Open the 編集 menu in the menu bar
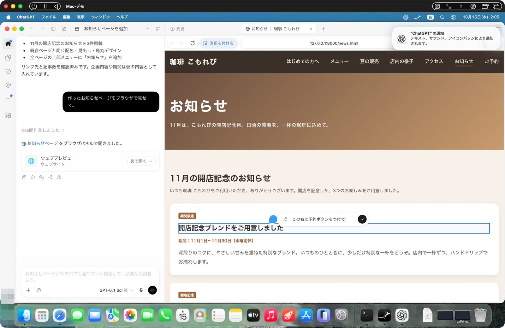Screen dimensions: 505x328 point(67,17)
